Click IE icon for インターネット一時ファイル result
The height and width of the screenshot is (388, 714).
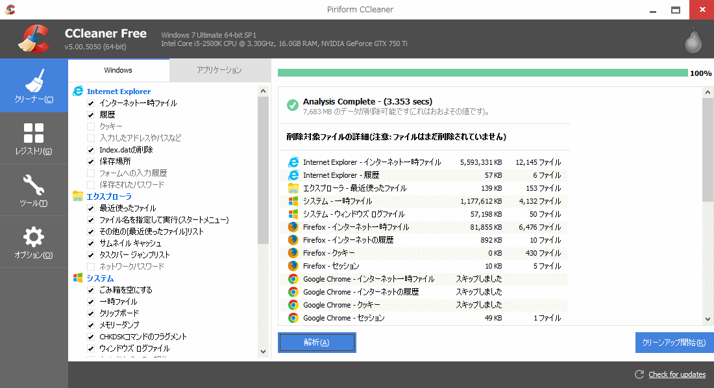click(x=293, y=162)
